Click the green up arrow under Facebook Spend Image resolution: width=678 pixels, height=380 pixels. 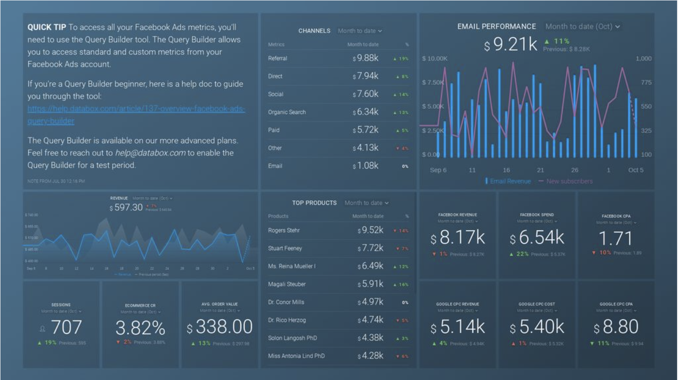(x=512, y=254)
